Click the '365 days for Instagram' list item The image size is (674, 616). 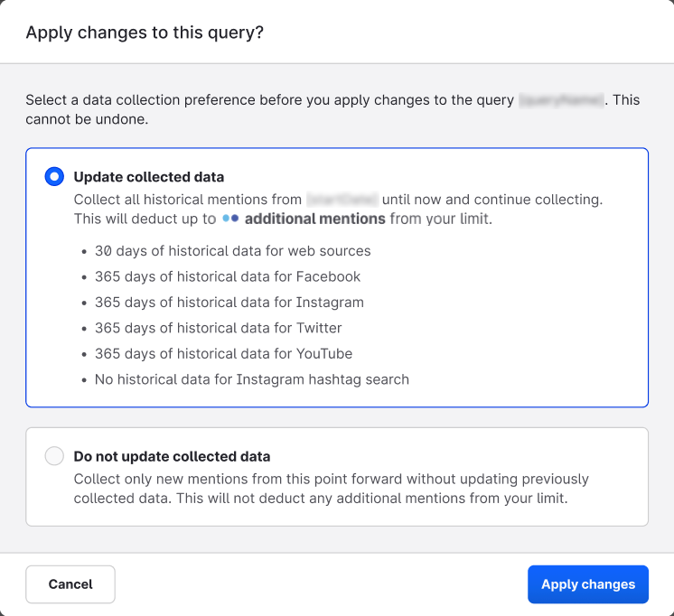229,303
